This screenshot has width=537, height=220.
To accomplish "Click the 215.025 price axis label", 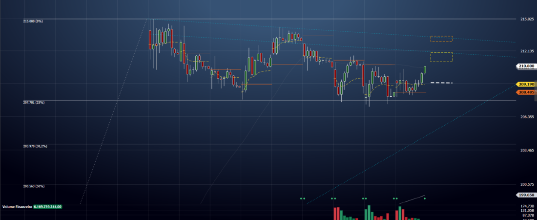I will tap(526, 19).
